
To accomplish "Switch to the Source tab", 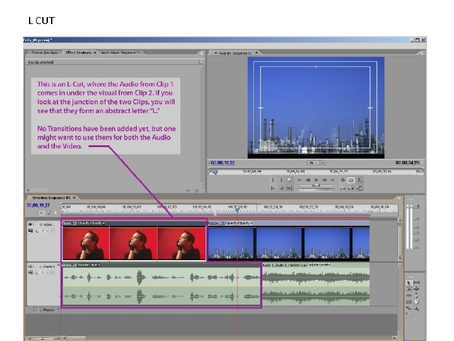I will click(x=45, y=52).
